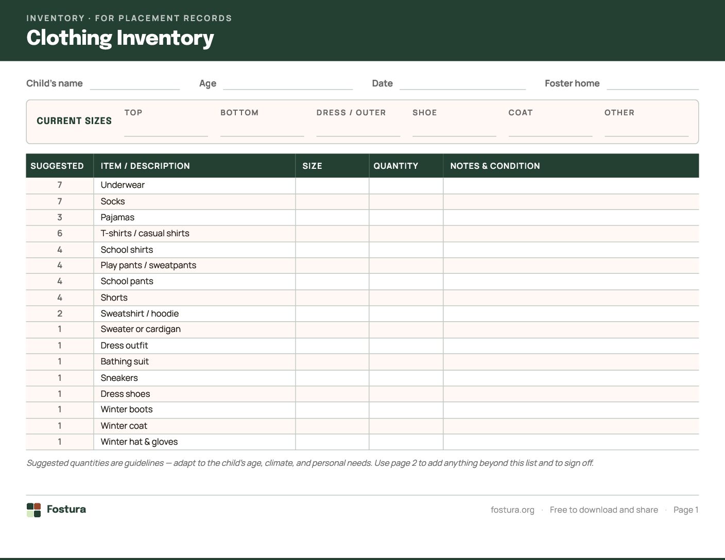
Task: Click suggested quantity 2 for Sweatshirt / hoodie
Action: click(x=60, y=313)
